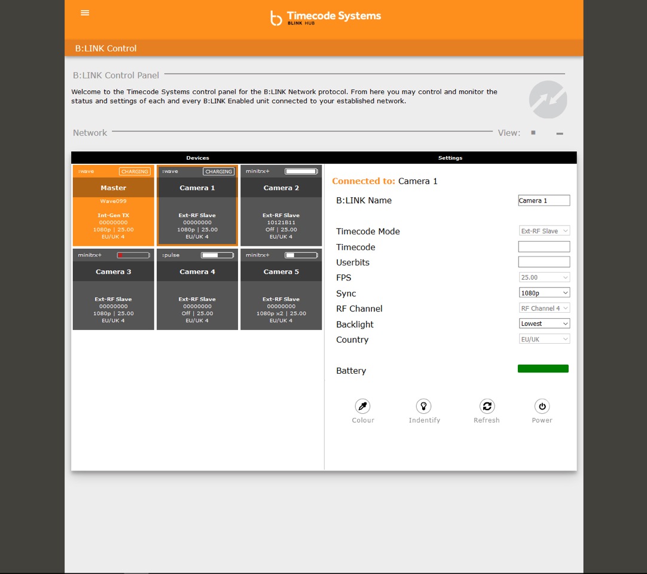The image size is (647, 574).
Task: Click Camera 1 CHARGING badge
Action: tap(219, 171)
